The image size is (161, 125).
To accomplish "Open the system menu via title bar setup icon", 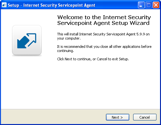I will click(4, 5).
